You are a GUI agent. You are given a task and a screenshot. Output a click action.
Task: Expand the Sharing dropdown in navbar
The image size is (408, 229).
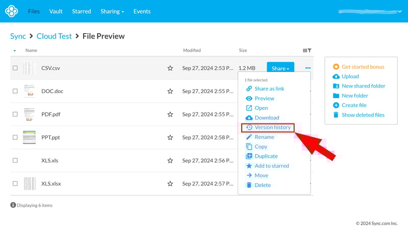point(112,11)
